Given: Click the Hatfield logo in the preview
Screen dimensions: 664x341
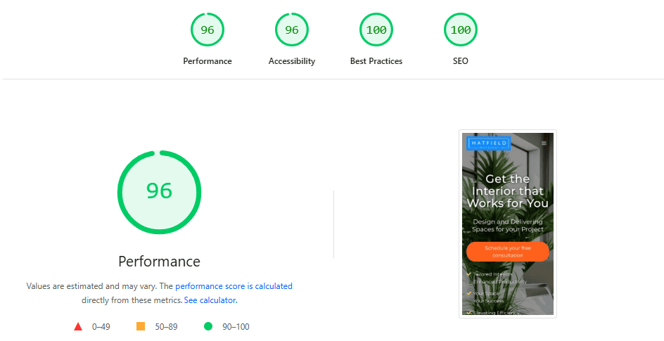Looking at the screenshot, I should tap(488, 143).
